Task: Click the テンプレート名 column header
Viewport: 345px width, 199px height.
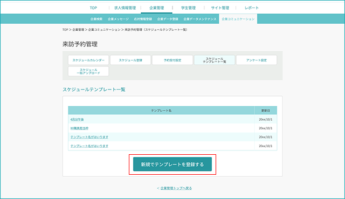Action: pyautogui.click(x=161, y=111)
